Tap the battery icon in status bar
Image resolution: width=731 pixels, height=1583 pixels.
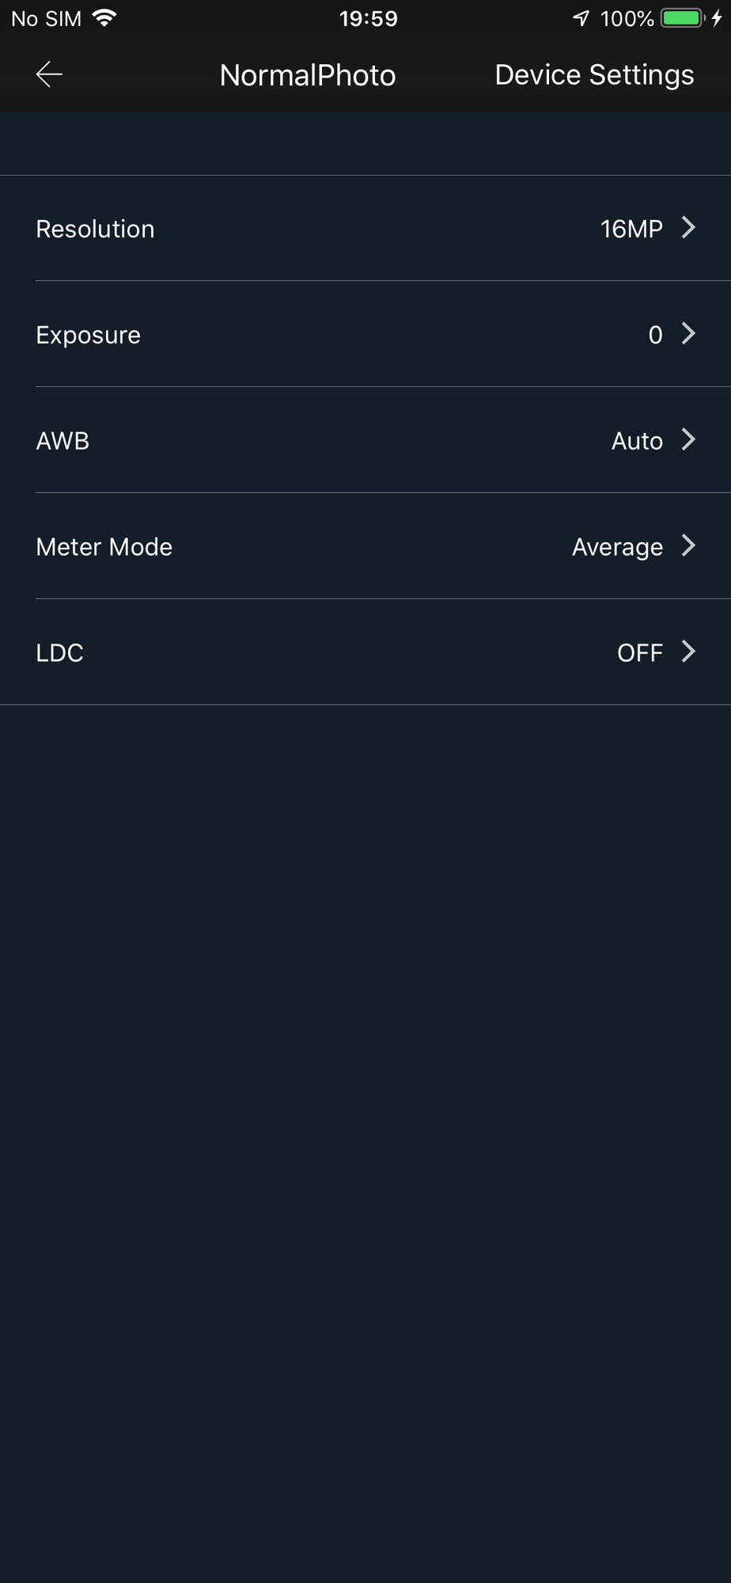(x=683, y=18)
